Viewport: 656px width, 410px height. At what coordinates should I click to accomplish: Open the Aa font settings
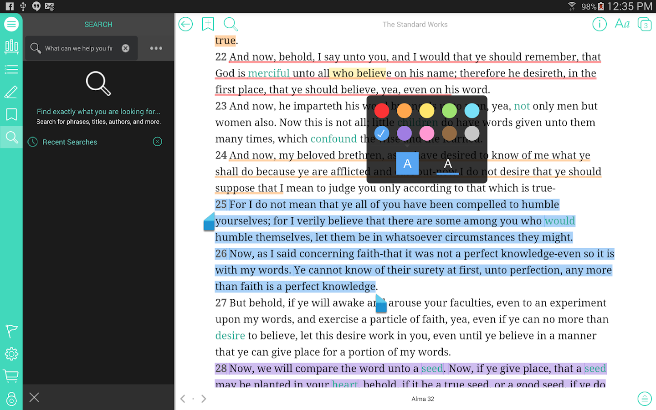[622, 24]
